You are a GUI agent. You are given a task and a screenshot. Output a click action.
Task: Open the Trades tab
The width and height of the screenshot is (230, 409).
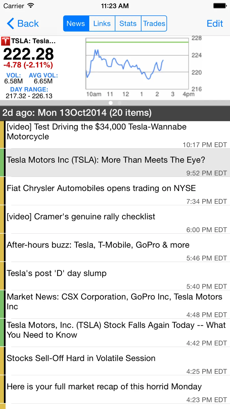click(154, 24)
